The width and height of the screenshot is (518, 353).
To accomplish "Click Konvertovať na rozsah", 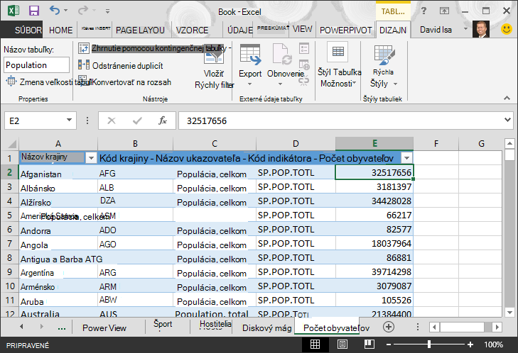I will (131, 82).
